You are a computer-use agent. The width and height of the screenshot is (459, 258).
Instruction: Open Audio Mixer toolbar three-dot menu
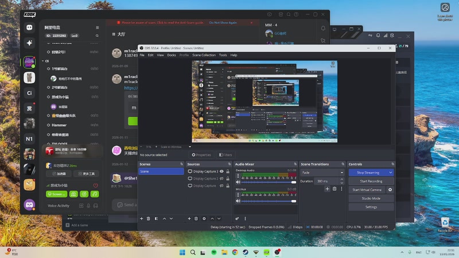tap(245, 218)
